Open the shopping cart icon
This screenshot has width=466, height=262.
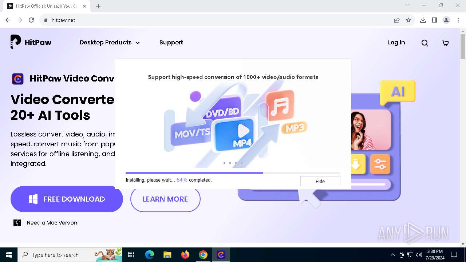[445, 43]
